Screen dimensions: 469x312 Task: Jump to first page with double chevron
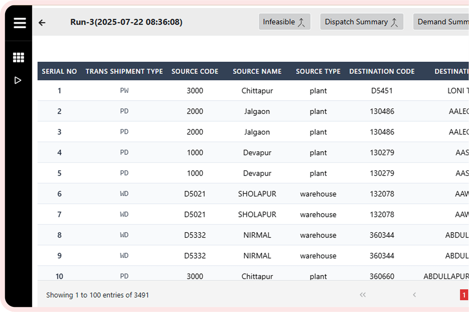[363, 295]
